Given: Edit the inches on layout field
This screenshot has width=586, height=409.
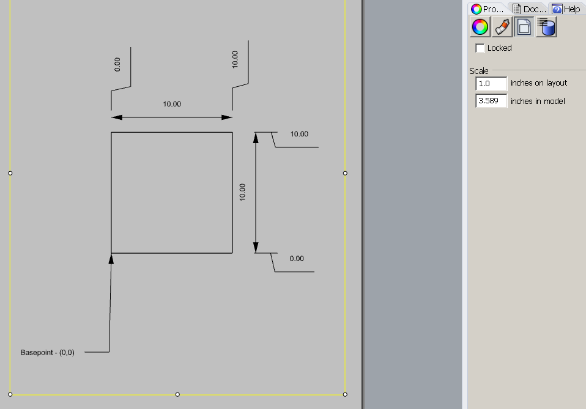Looking at the screenshot, I should [491, 83].
